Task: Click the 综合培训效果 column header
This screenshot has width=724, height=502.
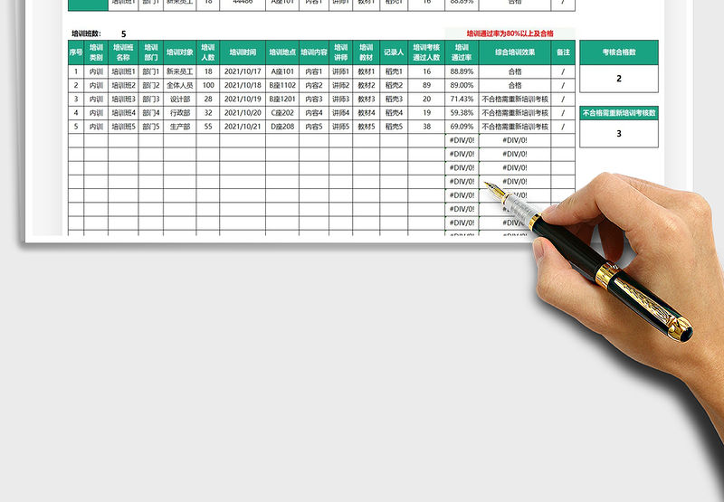Action: tap(514, 52)
